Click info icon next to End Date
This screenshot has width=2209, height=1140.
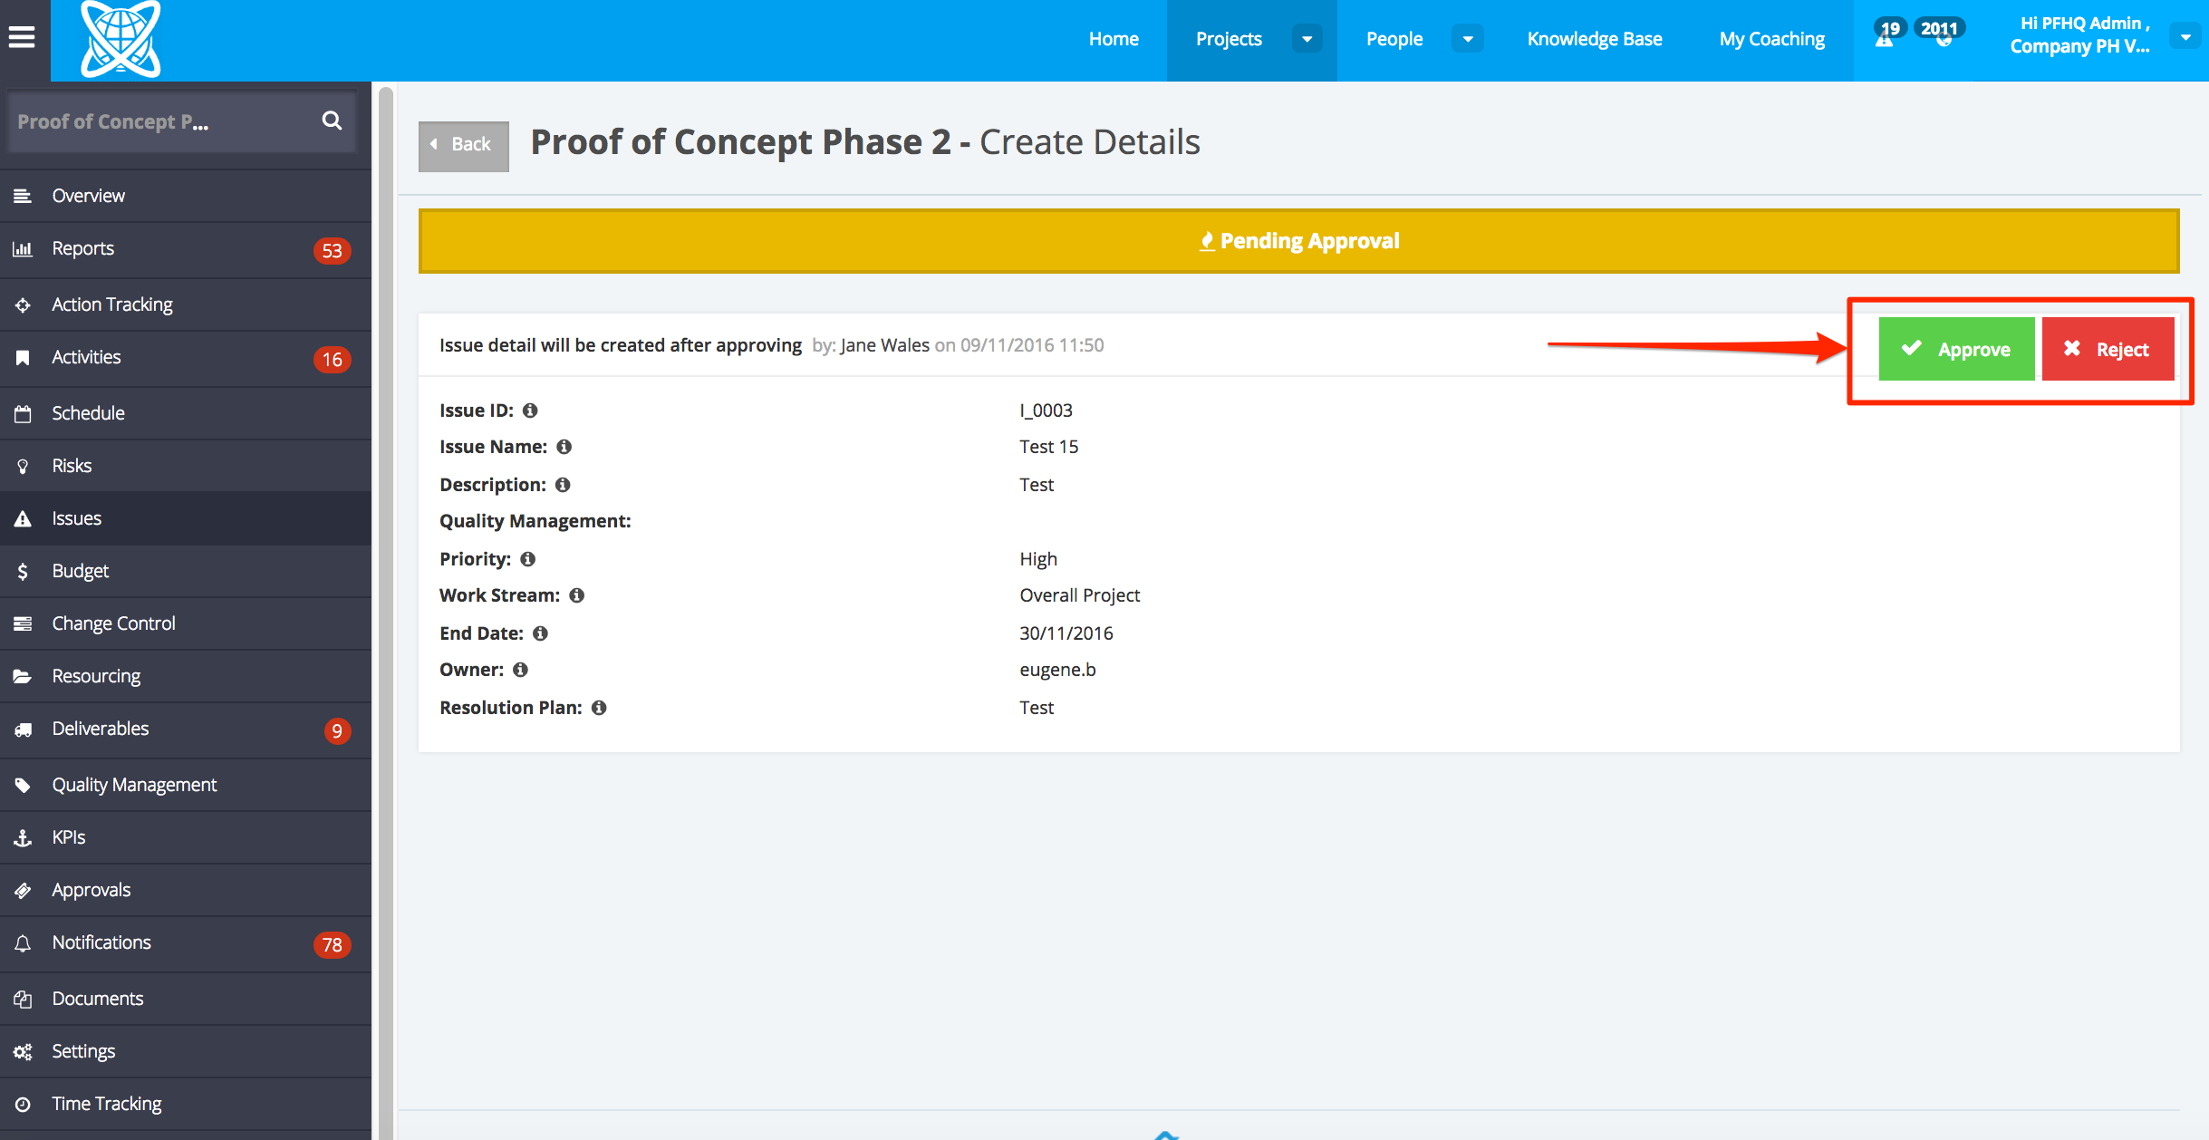pyautogui.click(x=540, y=633)
